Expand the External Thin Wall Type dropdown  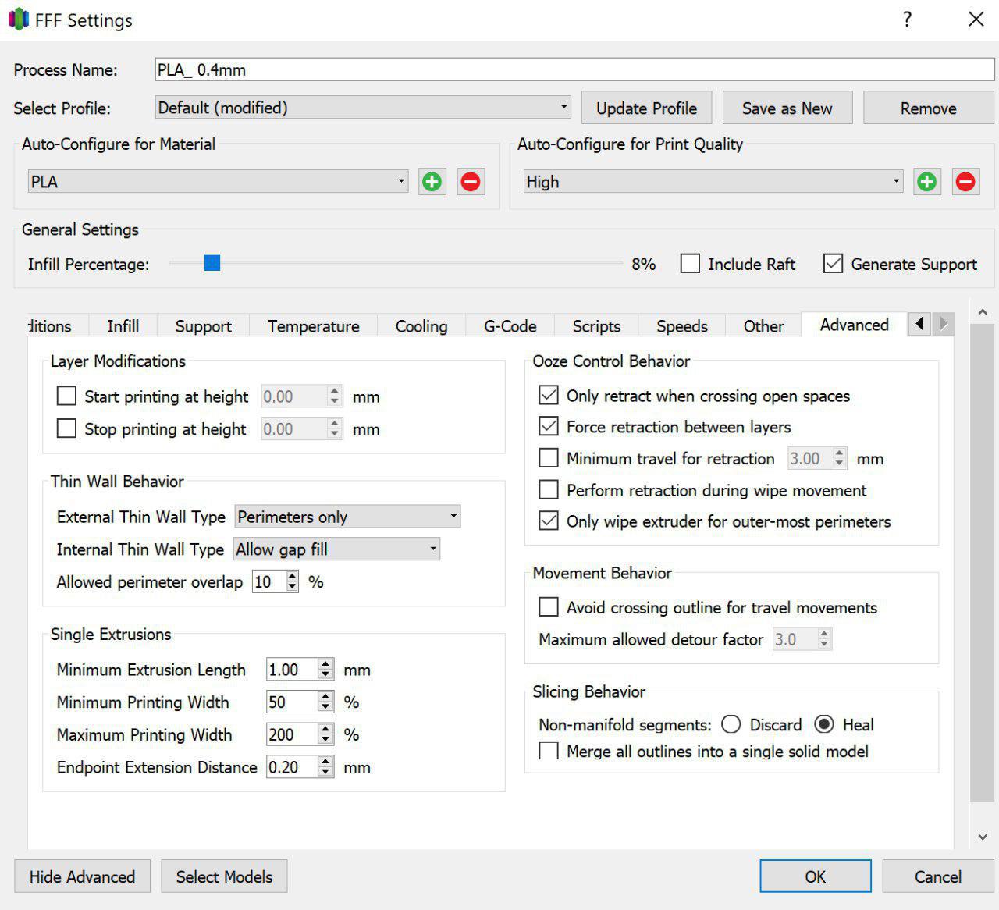point(347,517)
